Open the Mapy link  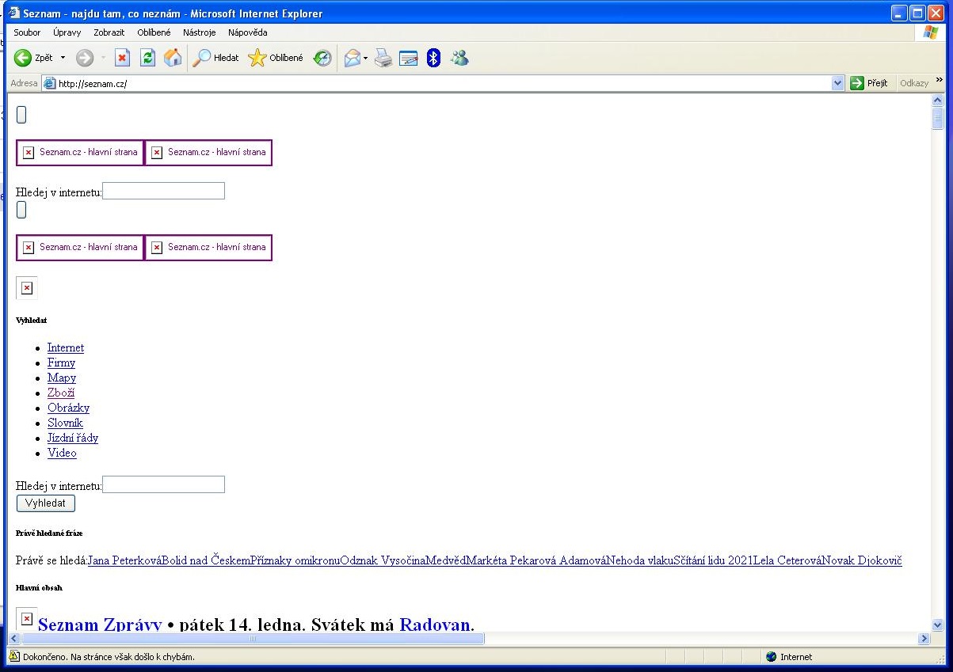pyautogui.click(x=62, y=378)
